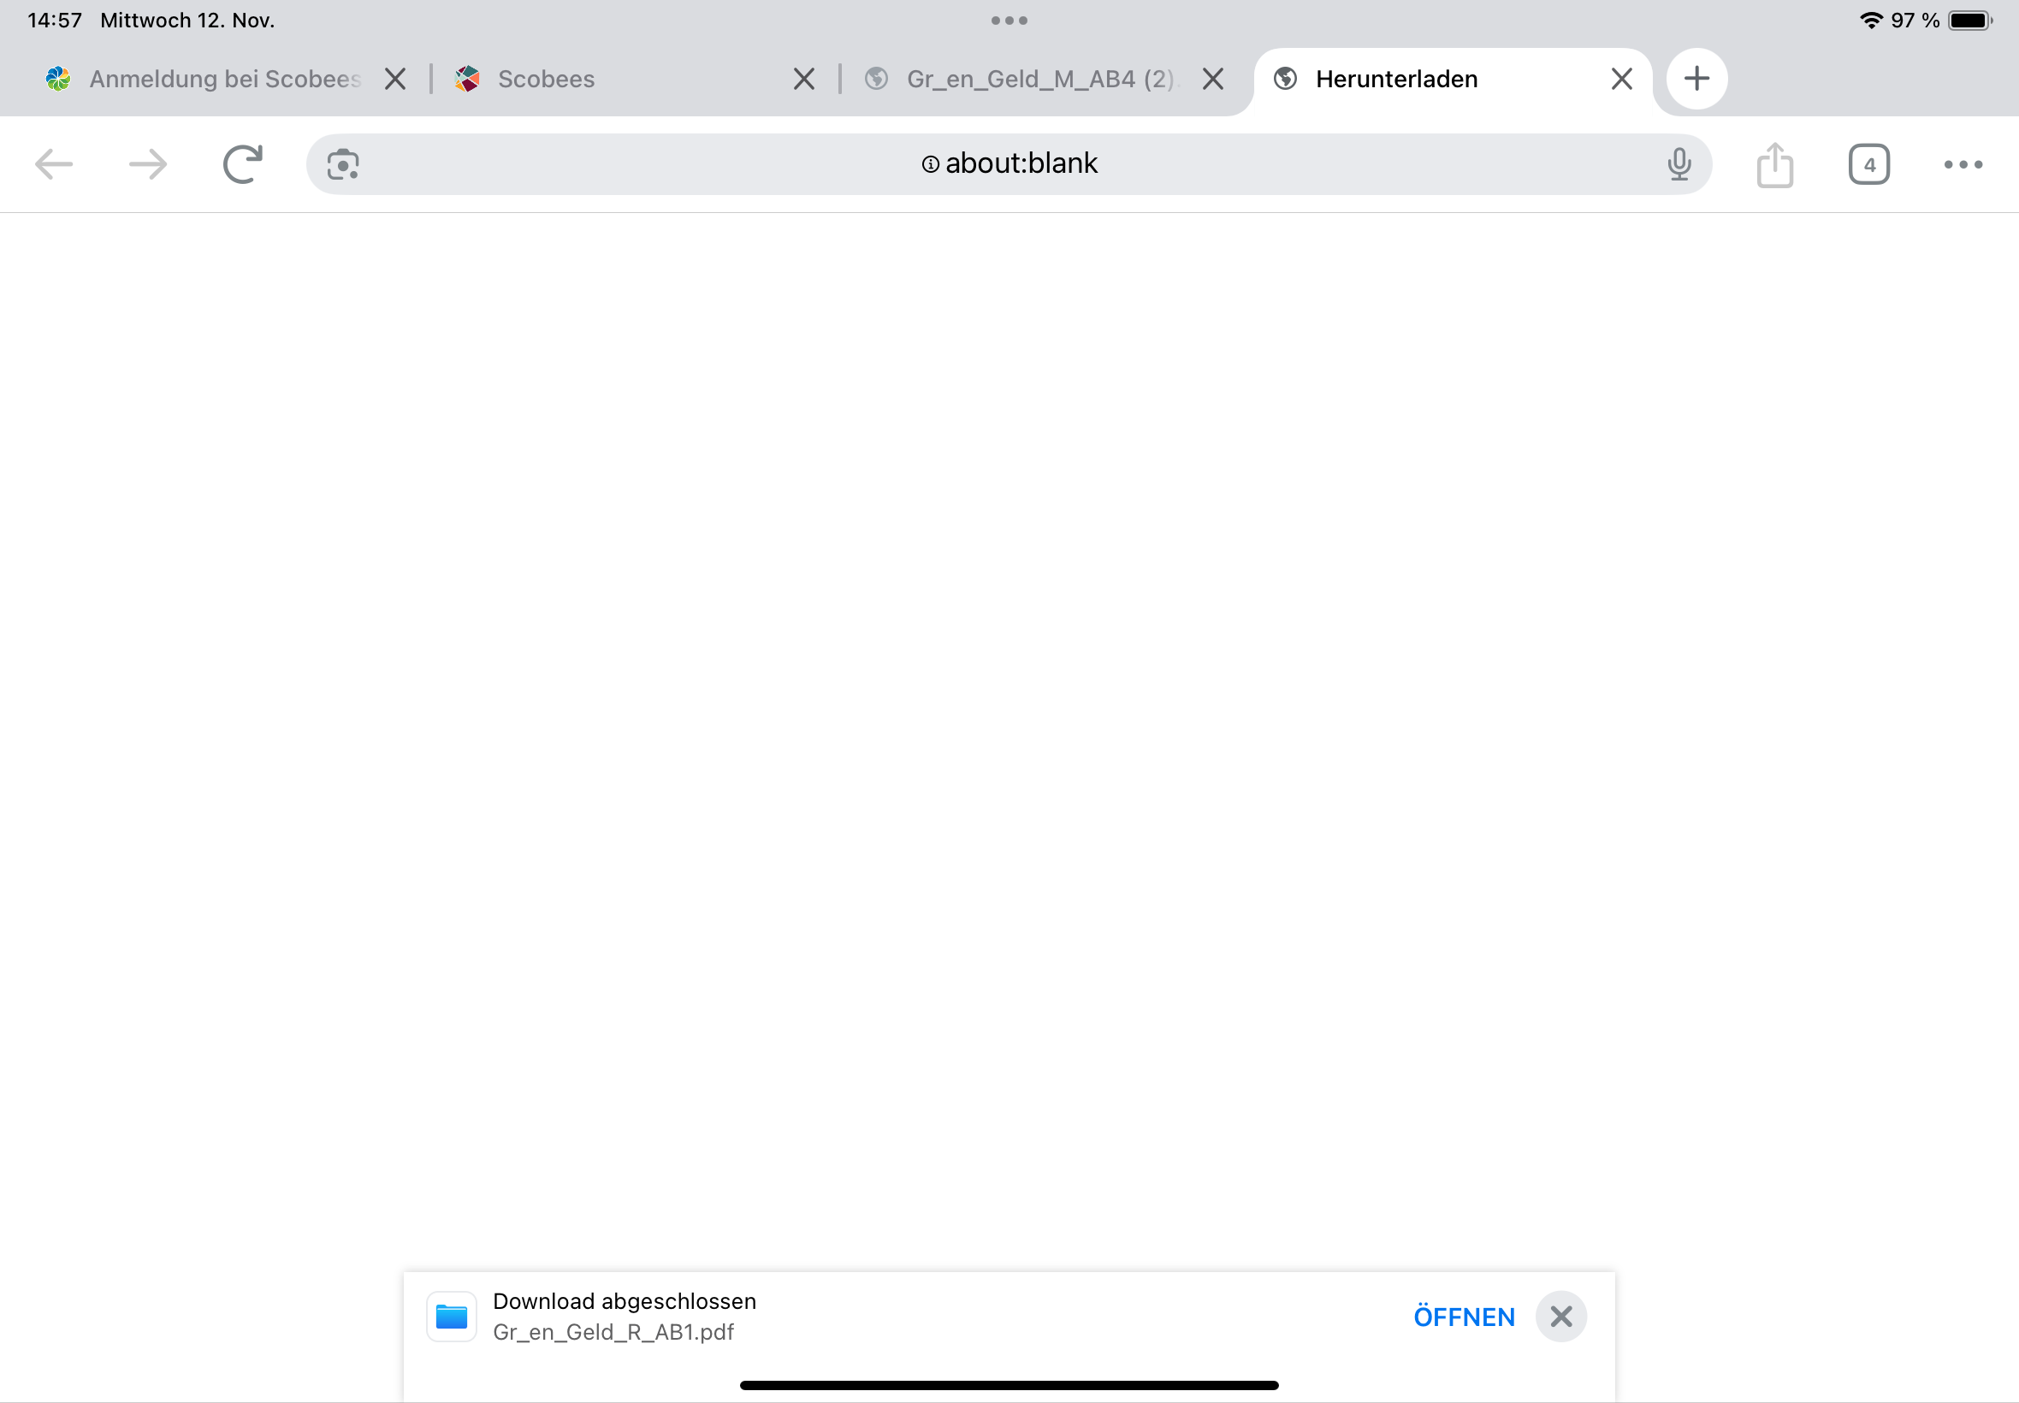Open the share sheet icon
This screenshot has height=1403, width=2019.
(1774, 164)
